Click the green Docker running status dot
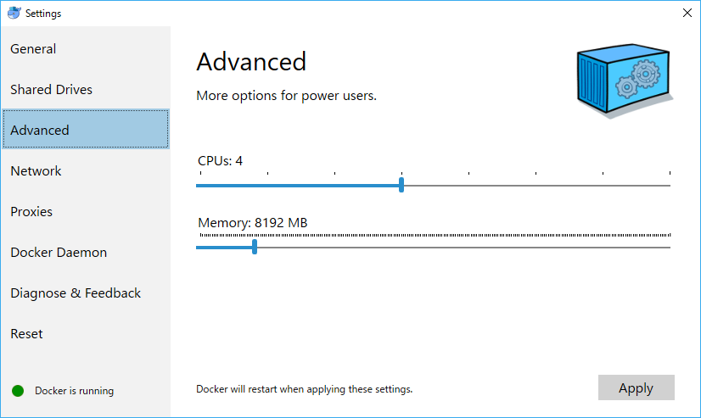Viewport: 701px width, 418px height. pyautogui.click(x=18, y=391)
